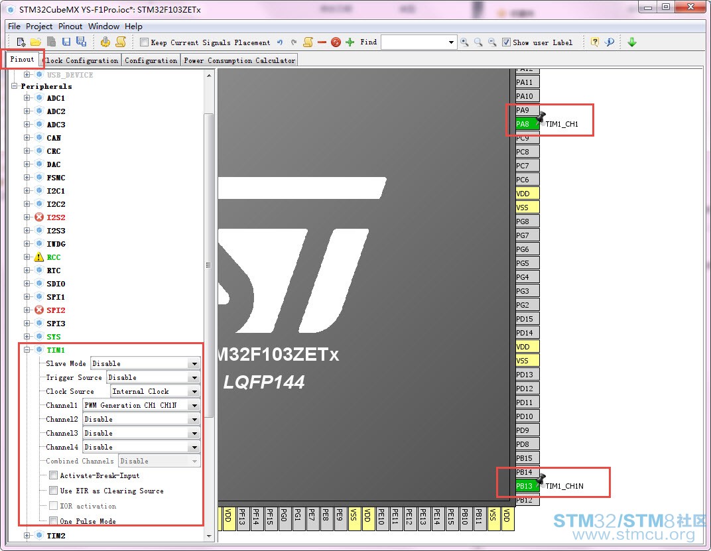Click the pushpin icon next to PB13
711x551 pixels.
[540, 480]
